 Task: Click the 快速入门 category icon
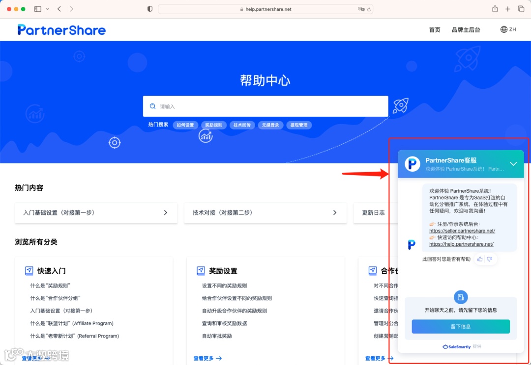29,271
